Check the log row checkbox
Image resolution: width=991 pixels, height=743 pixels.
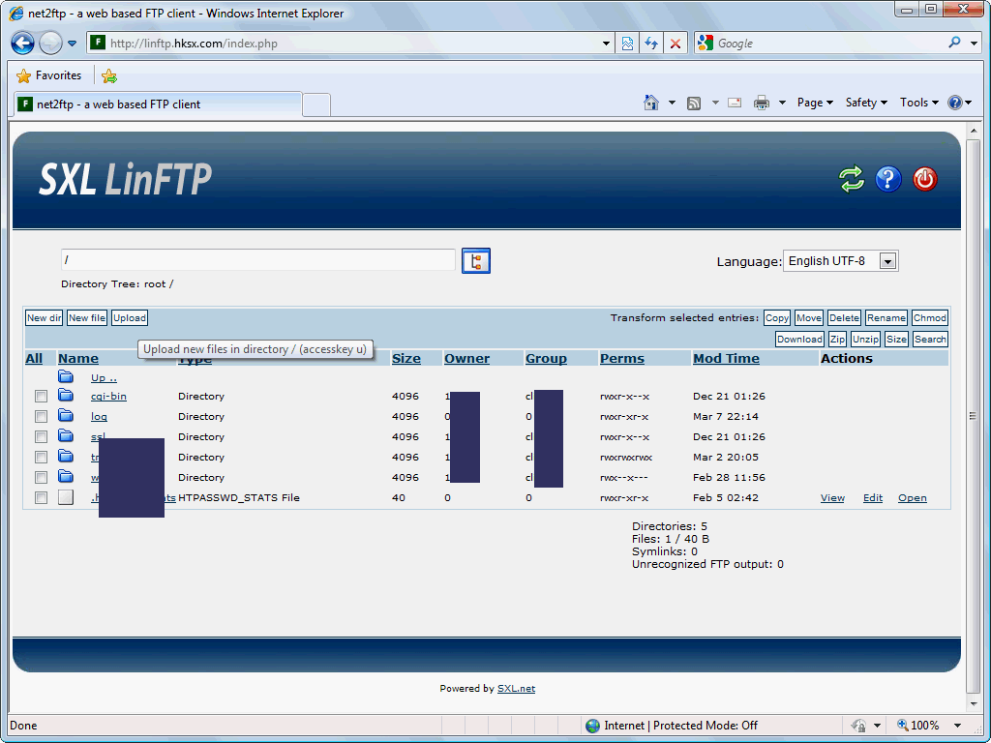(x=41, y=416)
